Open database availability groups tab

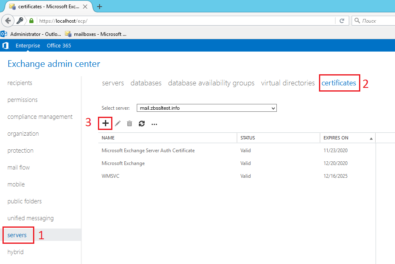pyautogui.click(x=211, y=83)
